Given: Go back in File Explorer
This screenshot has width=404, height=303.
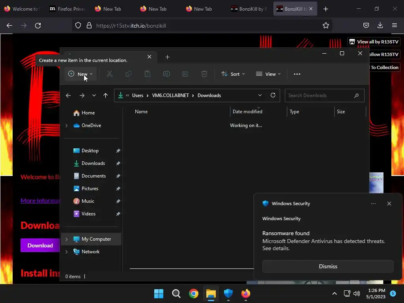Looking at the screenshot, I should pyautogui.click(x=68, y=95).
